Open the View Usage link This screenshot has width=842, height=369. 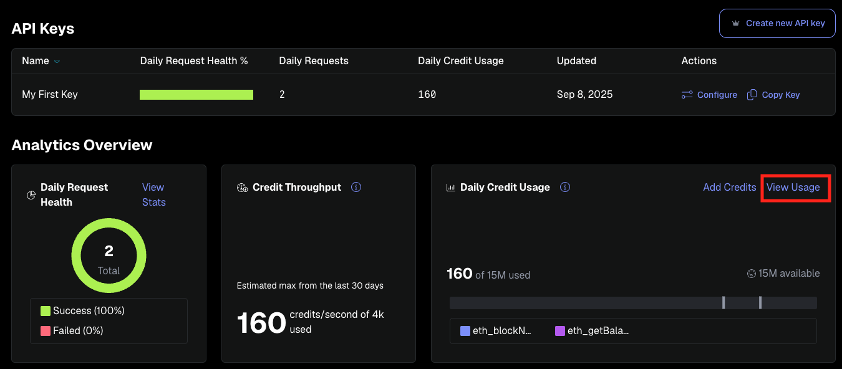[x=793, y=187]
